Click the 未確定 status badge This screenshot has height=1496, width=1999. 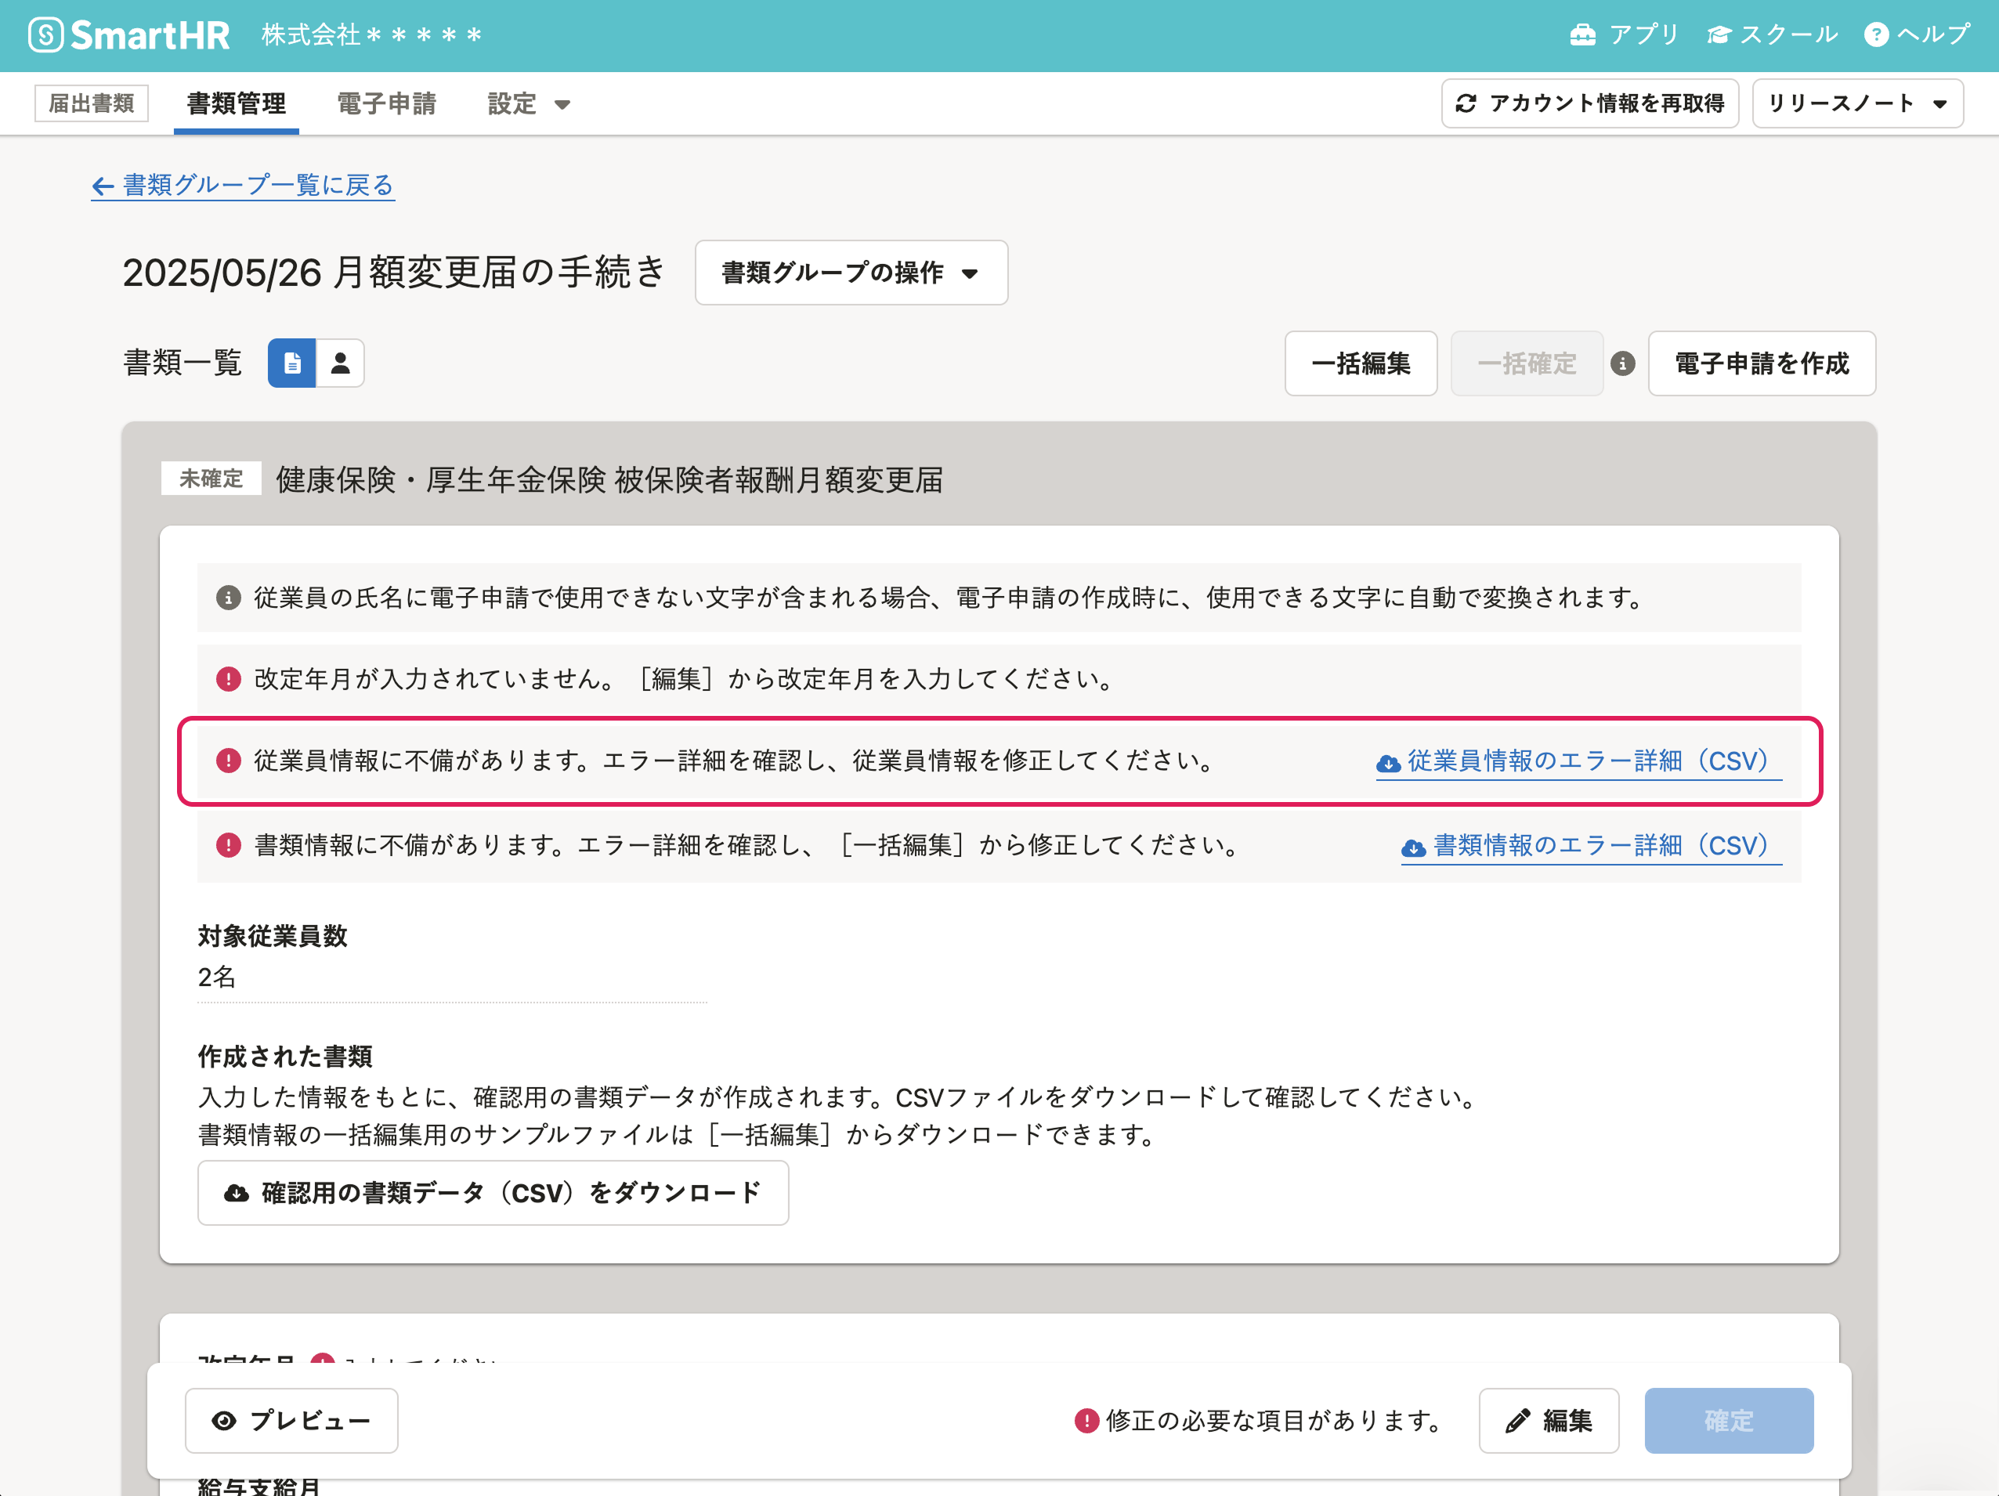[x=211, y=478]
